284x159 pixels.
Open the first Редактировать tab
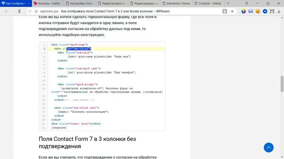112,3
